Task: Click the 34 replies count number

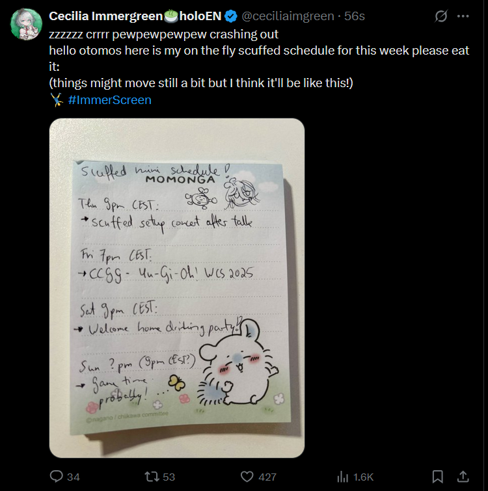Action: [x=73, y=477]
